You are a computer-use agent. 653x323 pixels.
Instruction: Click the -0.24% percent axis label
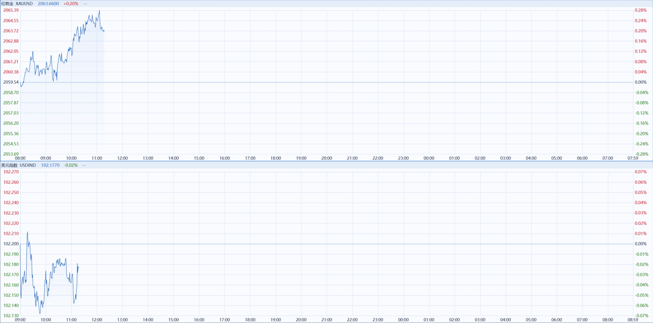point(641,144)
